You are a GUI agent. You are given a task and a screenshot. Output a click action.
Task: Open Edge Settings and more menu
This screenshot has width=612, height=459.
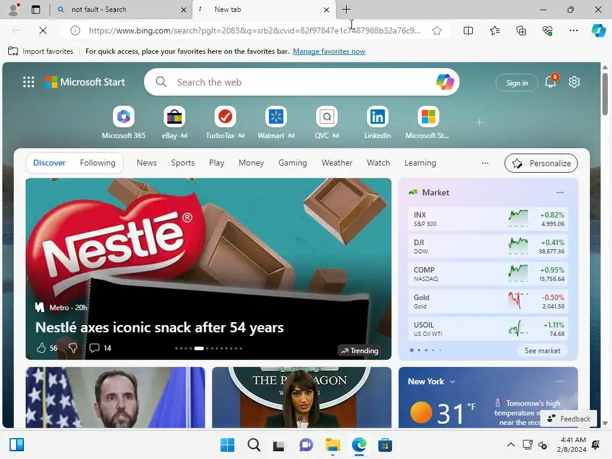(x=573, y=30)
